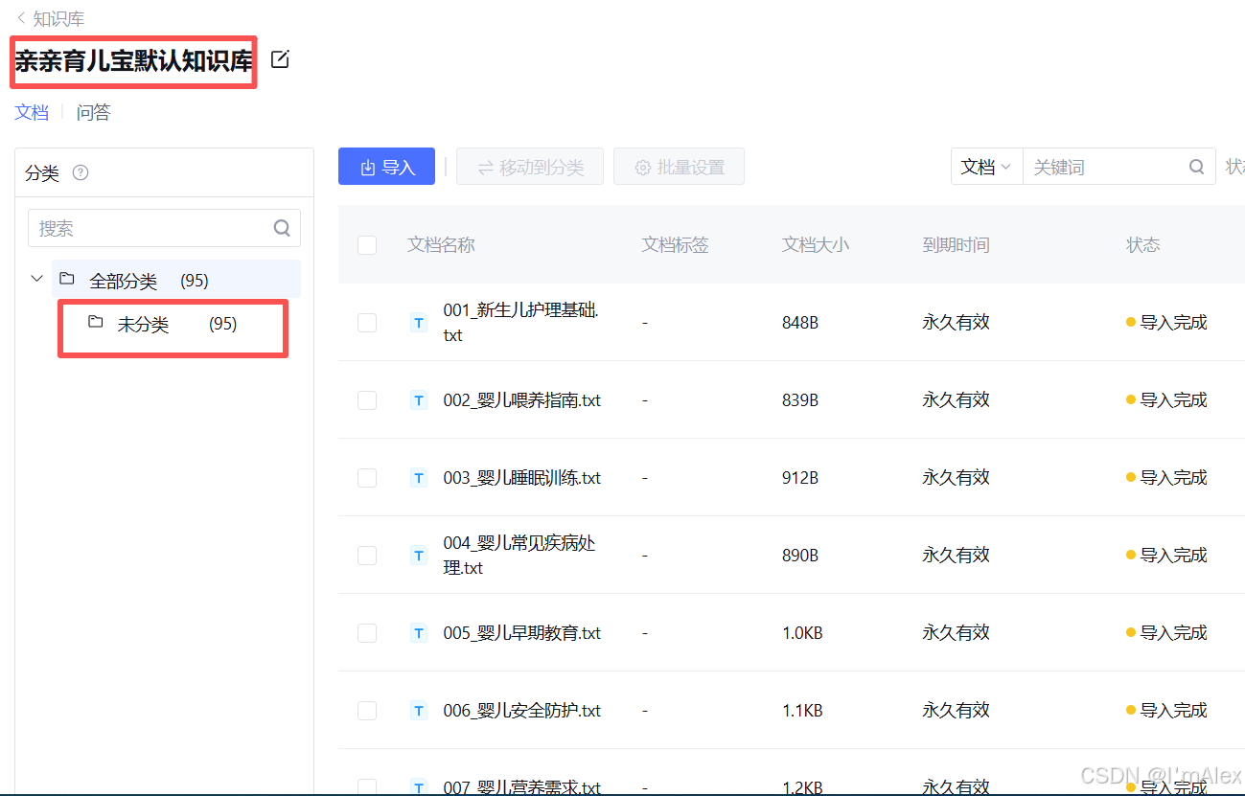The height and width of the screenshot is (796, 1245).
Task: Click 永久有效 in the 003_婴儿睡眠训练.txt row
Action: point(957,478)
